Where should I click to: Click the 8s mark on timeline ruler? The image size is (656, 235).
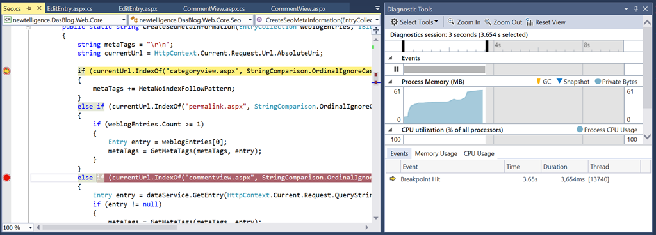(587, 45)
